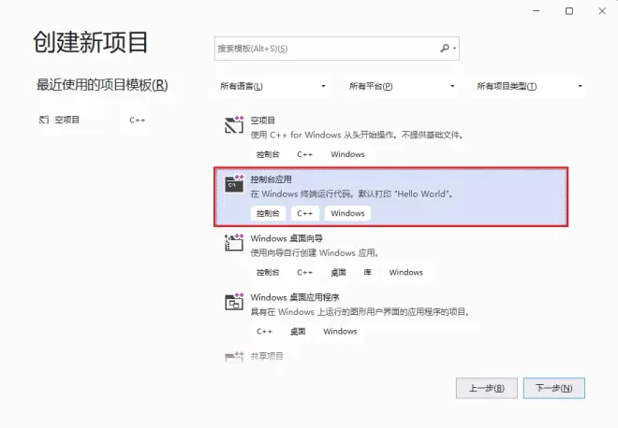Click the C++ tag under 控制台应用
This screenshot has width=618, height=428.
click(304, 213)
